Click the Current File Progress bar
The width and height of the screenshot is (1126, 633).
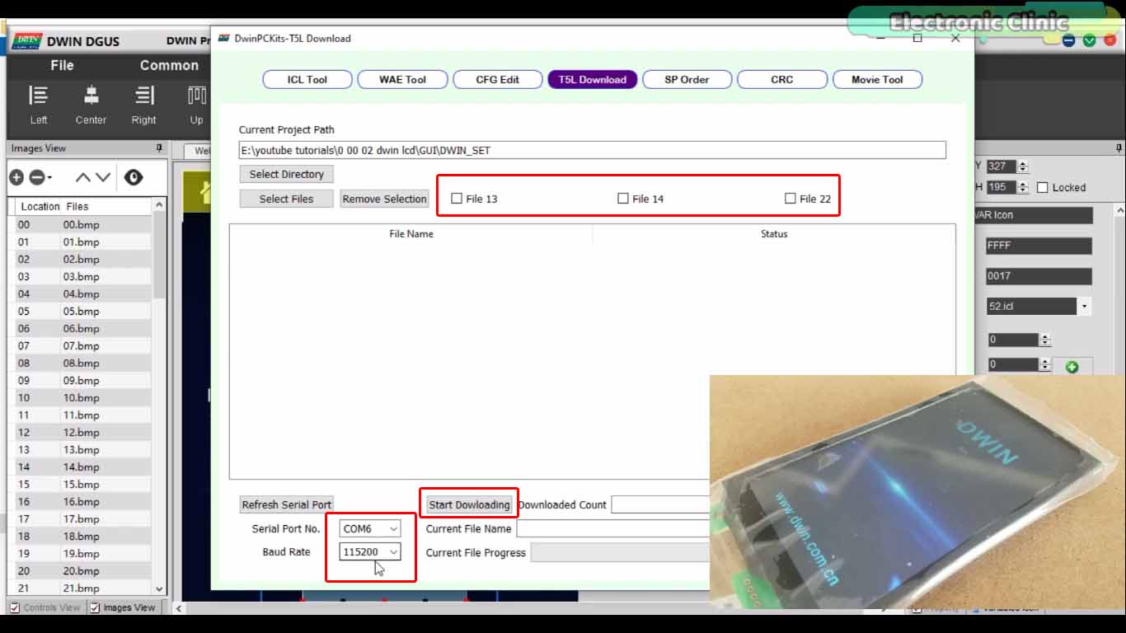point(621,552)
